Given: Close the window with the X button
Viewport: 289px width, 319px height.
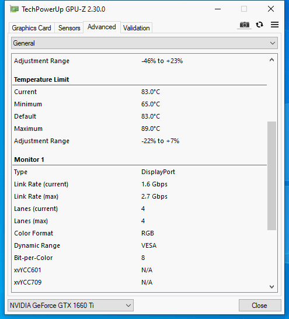Looking at the screenshot, I should [x=271, y=9].
